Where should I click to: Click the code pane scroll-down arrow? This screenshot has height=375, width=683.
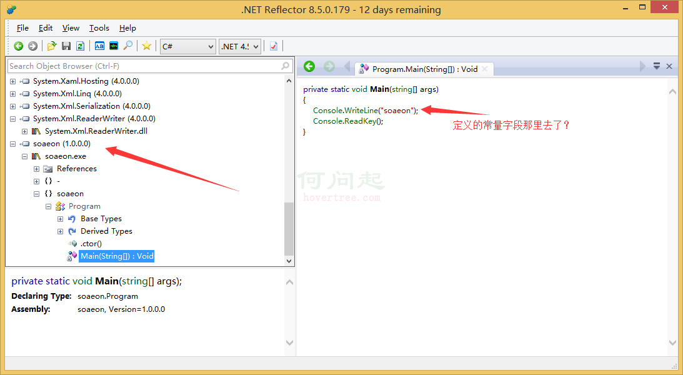(672, 342)
